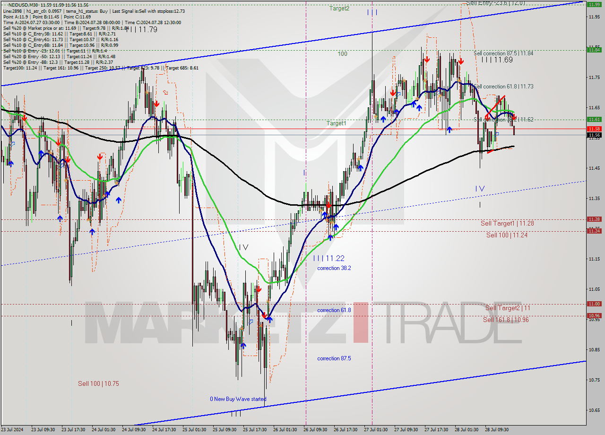605x435 pixels.
Task: Click the red 11.58 price tag
Action: click(594, 129)
